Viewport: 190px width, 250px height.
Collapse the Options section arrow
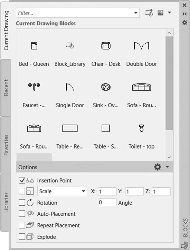click(x=168, y=167)
